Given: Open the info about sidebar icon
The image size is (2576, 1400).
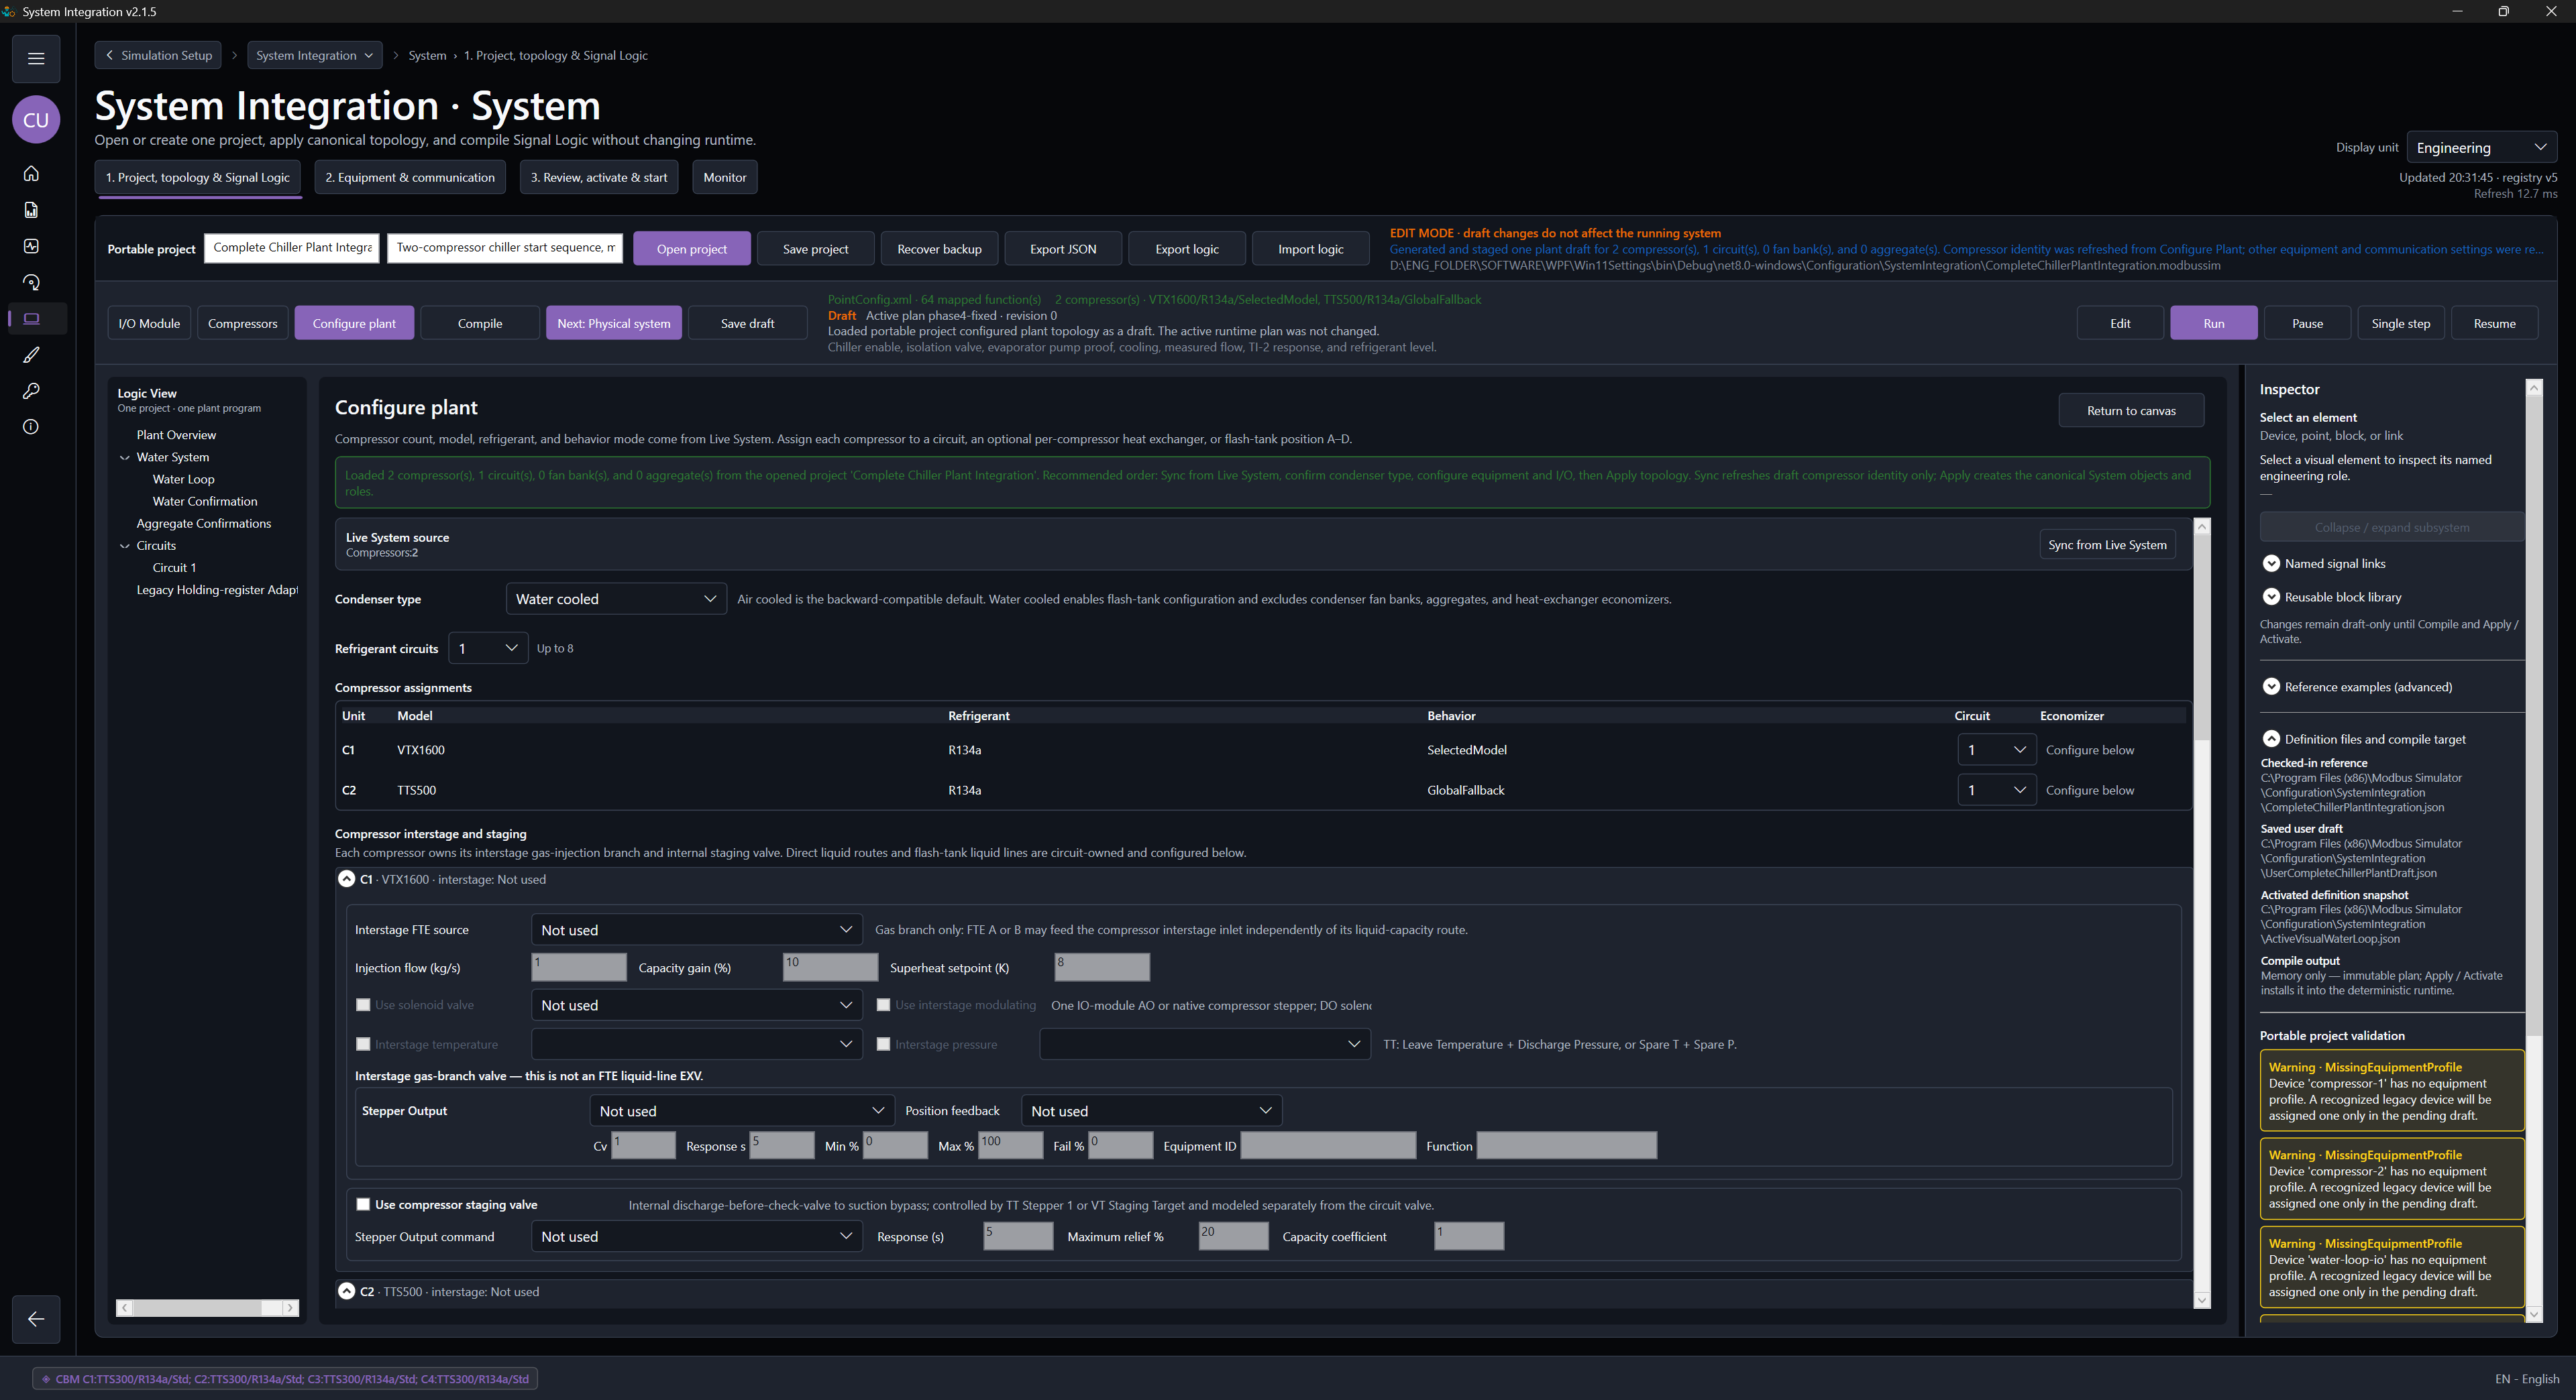Looking at the screenshot, I should [x=31, y=426].
